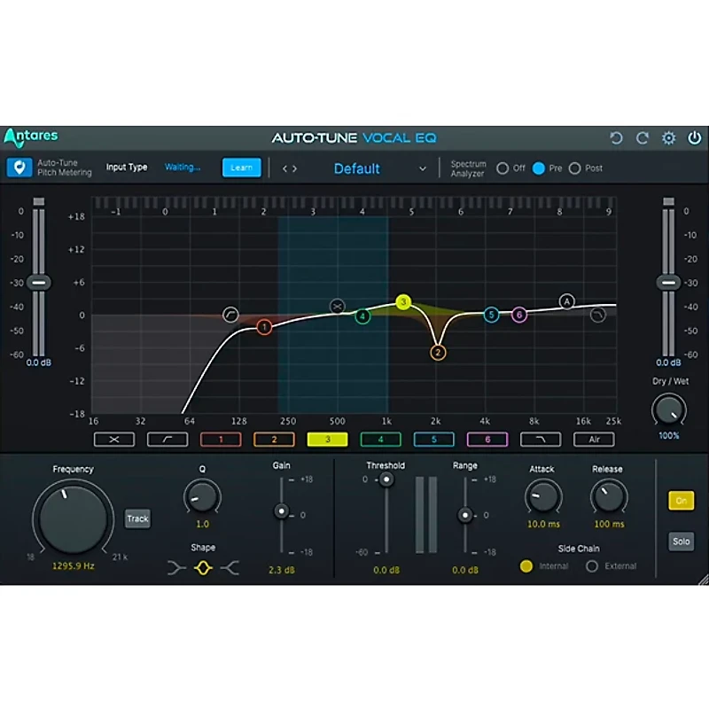Screen dimensions: 709x709
Task: Select the high-pass filter icon below the graph
Action: coord(167,439)
